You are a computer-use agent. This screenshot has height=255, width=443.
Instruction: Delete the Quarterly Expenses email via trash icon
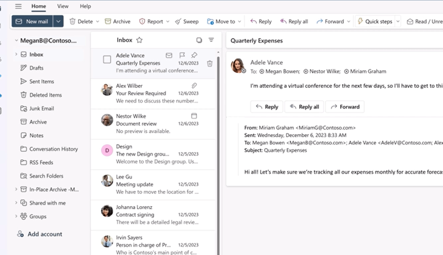[210, 63]
